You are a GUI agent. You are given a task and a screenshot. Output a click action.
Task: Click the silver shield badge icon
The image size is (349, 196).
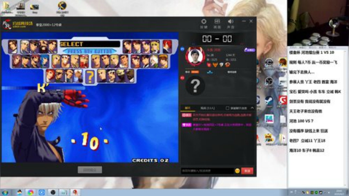pyautogui.click(x=221, y=65)
